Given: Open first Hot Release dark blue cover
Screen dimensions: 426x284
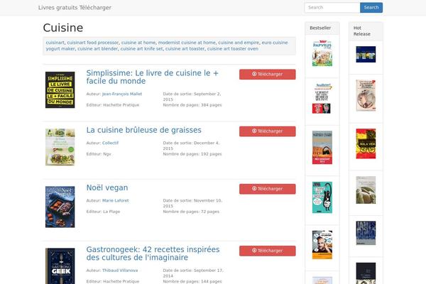Looking at the screenshot, I should click(366, 55).
